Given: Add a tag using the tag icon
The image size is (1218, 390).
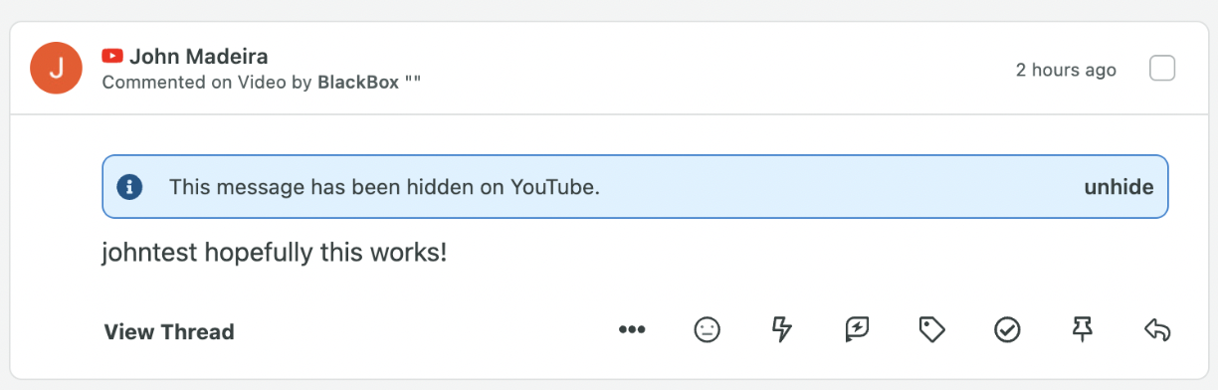Looking at the screenshot, I should [931, 330].
